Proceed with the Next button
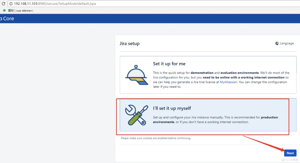 click(290, 153)
